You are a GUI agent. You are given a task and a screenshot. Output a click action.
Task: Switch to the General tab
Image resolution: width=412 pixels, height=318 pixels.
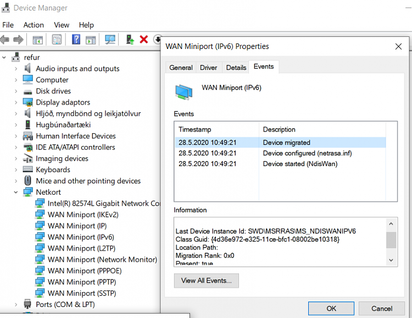pos(181,68)
